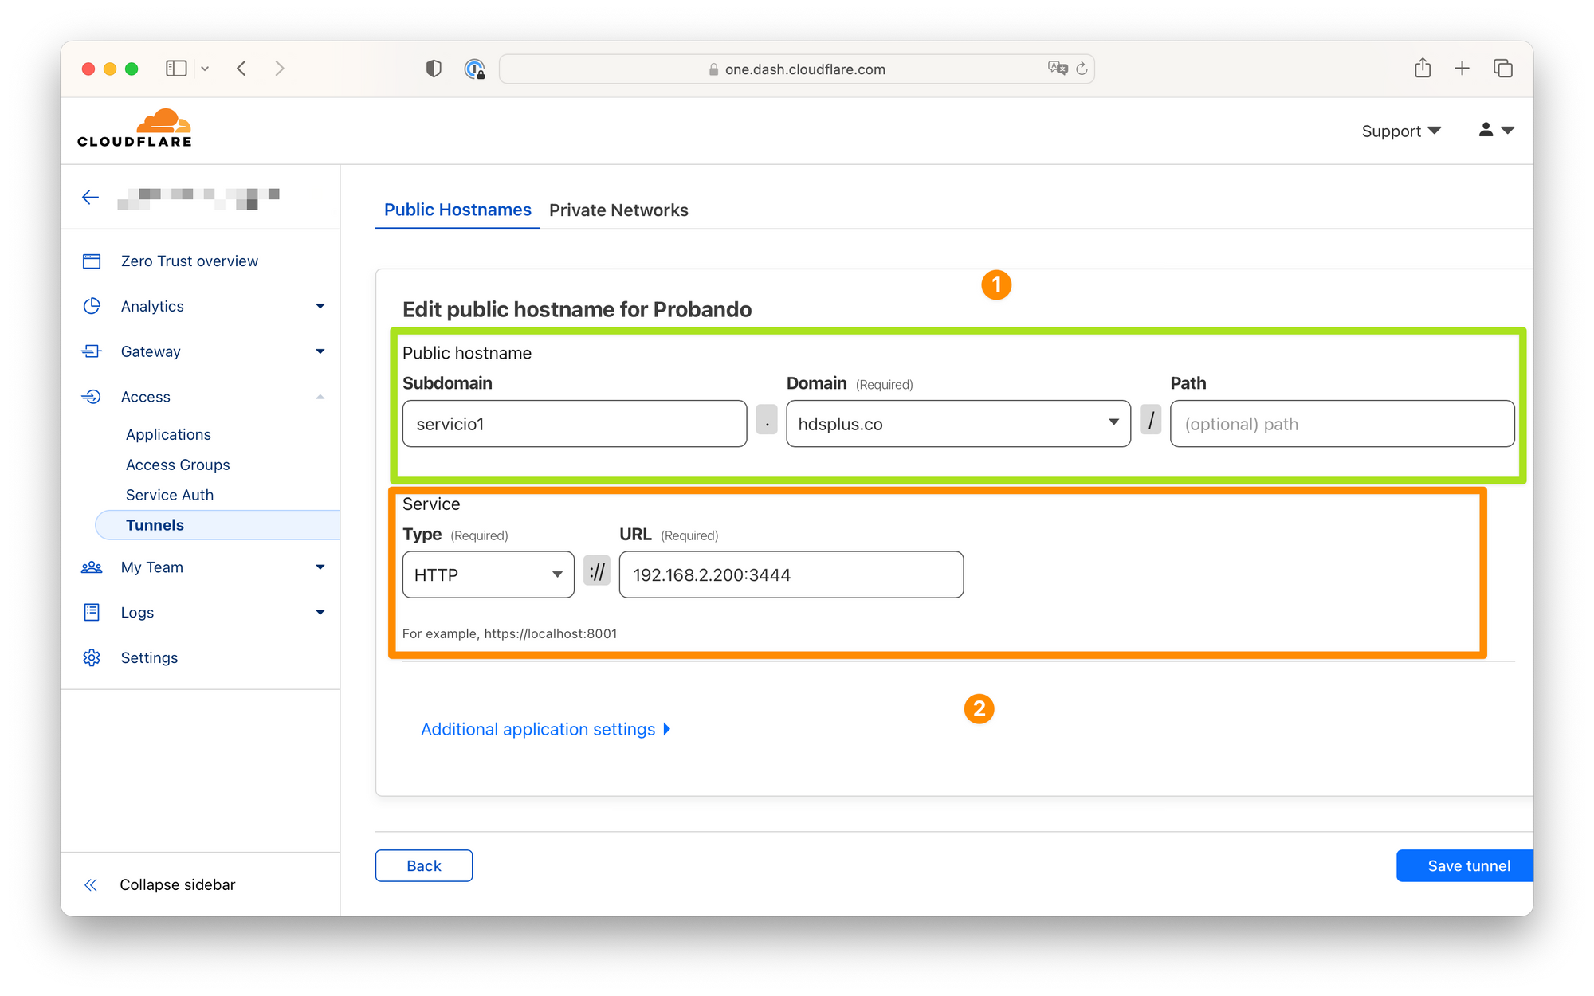
Task: Click the Subdomain field containing servicio1
Action: tap(575, 424)
